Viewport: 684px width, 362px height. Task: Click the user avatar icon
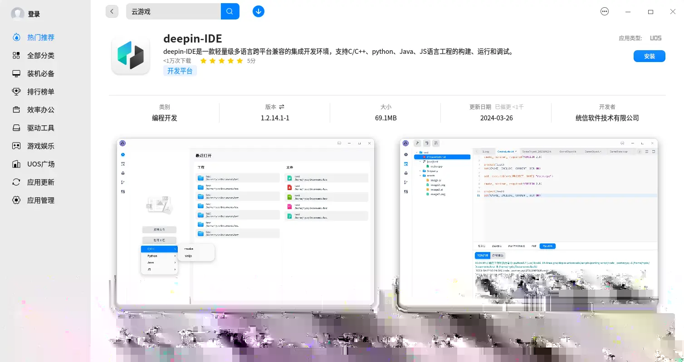point(18,14)
